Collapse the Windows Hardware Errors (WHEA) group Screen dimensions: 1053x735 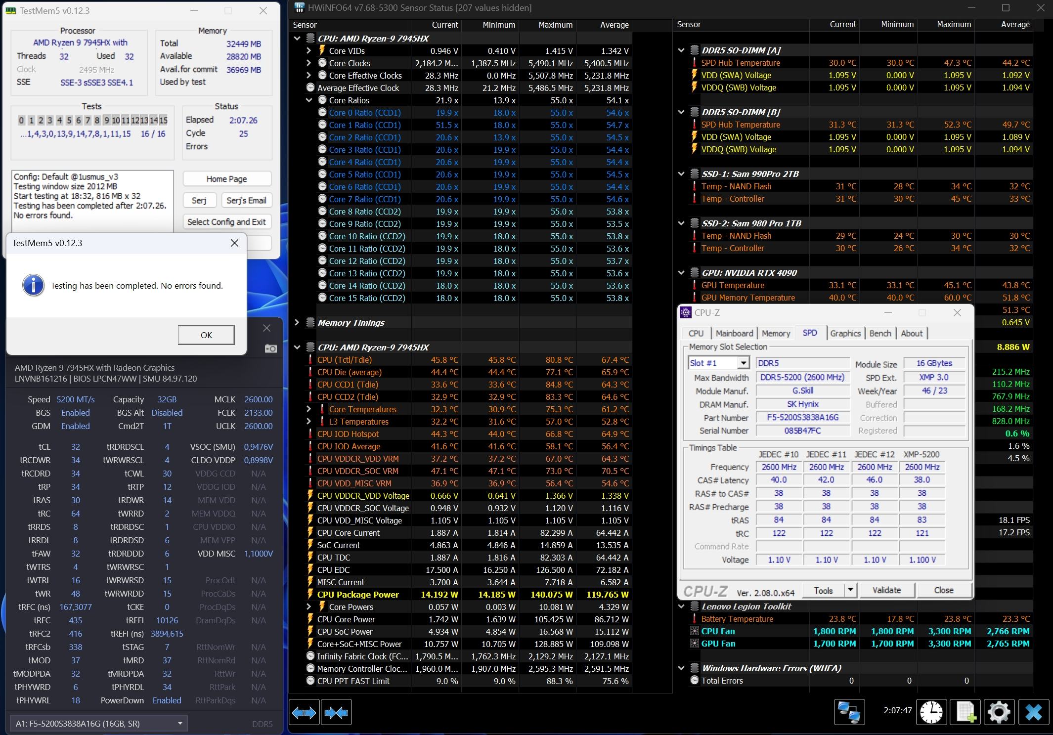(681, 668)
